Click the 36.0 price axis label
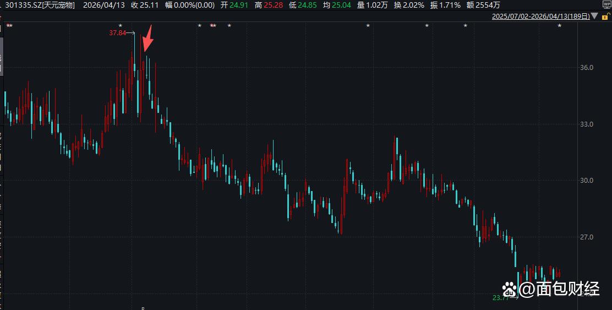Screen dimensions: 612x310 pos(586,68)
